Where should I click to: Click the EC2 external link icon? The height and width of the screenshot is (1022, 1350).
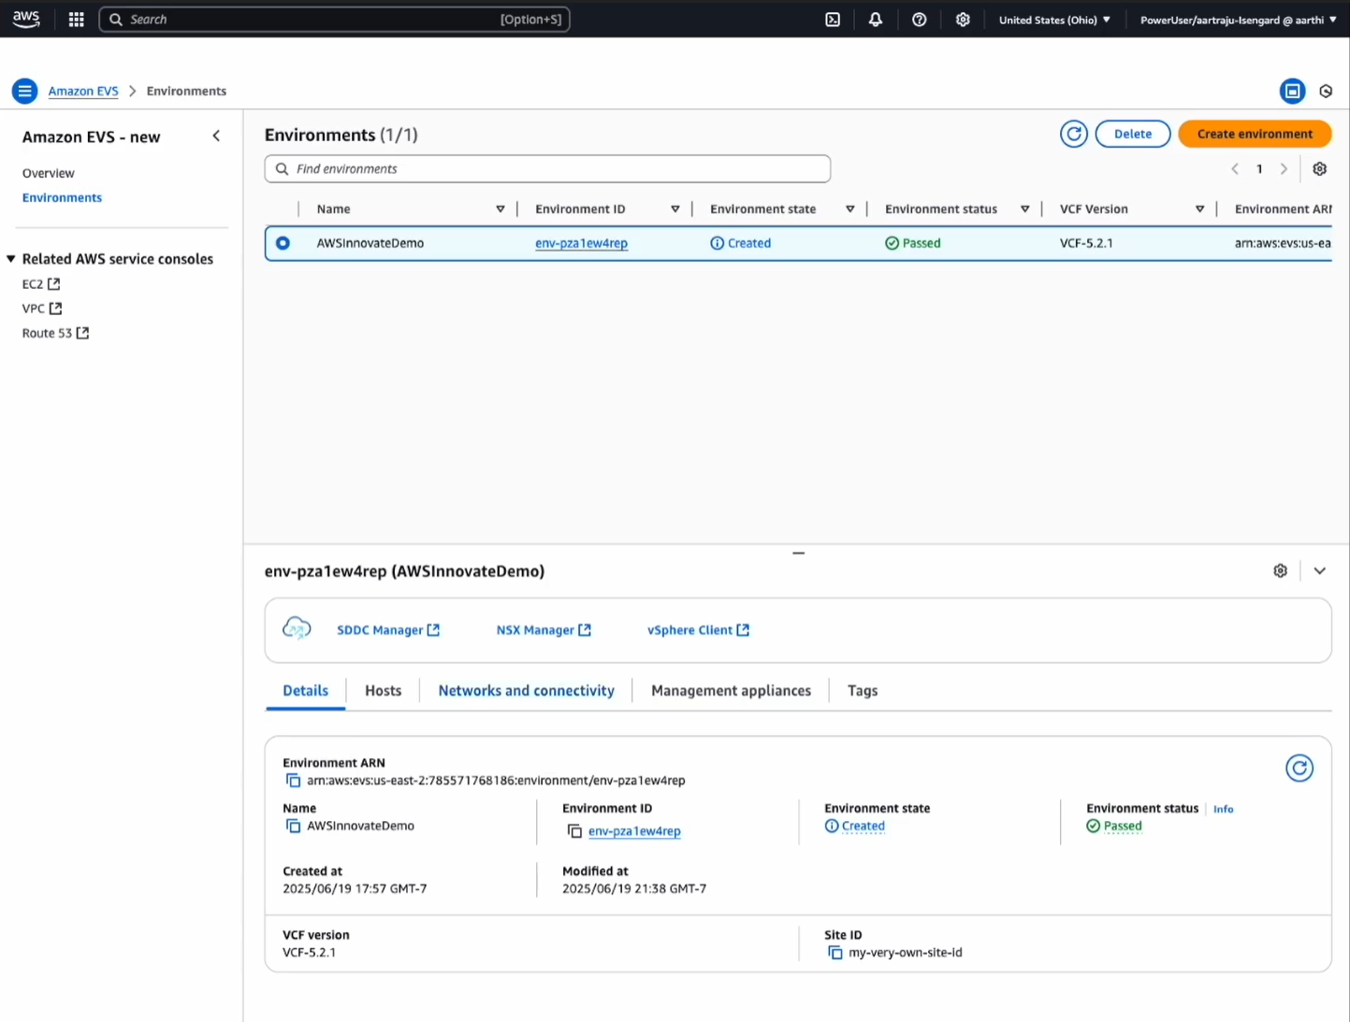(x=54, y=283)
